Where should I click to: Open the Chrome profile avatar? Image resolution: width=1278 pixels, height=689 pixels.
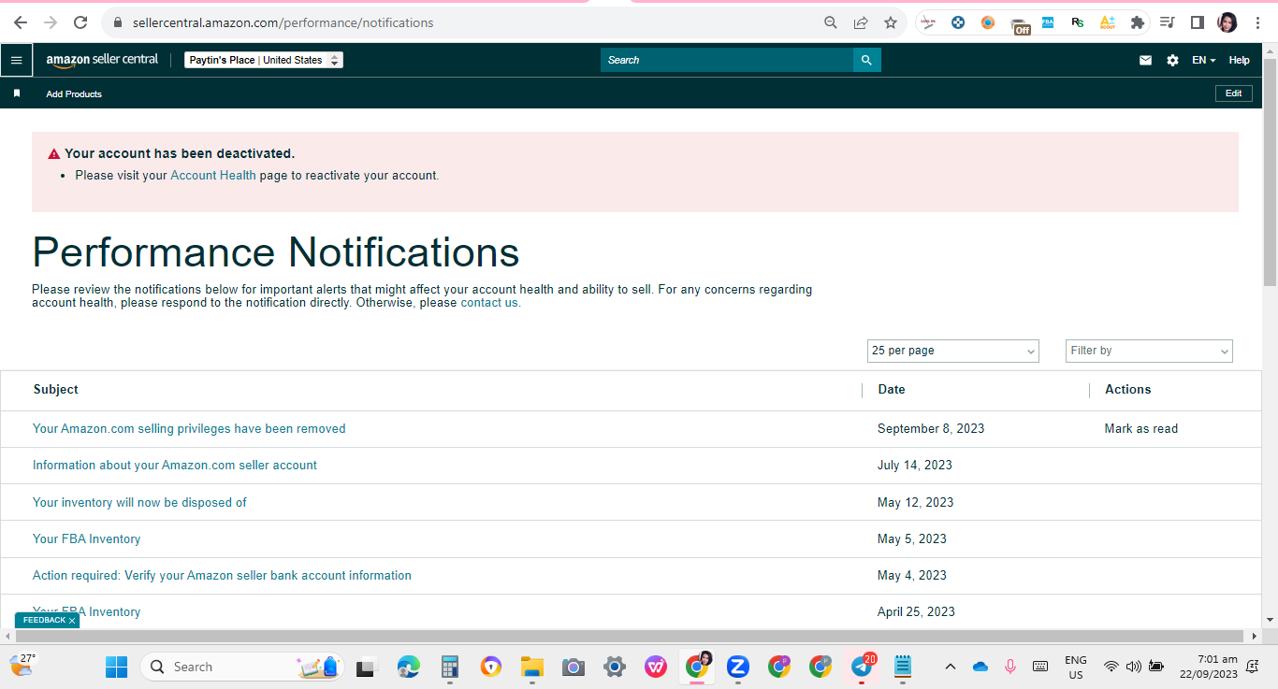(1227, 22)
